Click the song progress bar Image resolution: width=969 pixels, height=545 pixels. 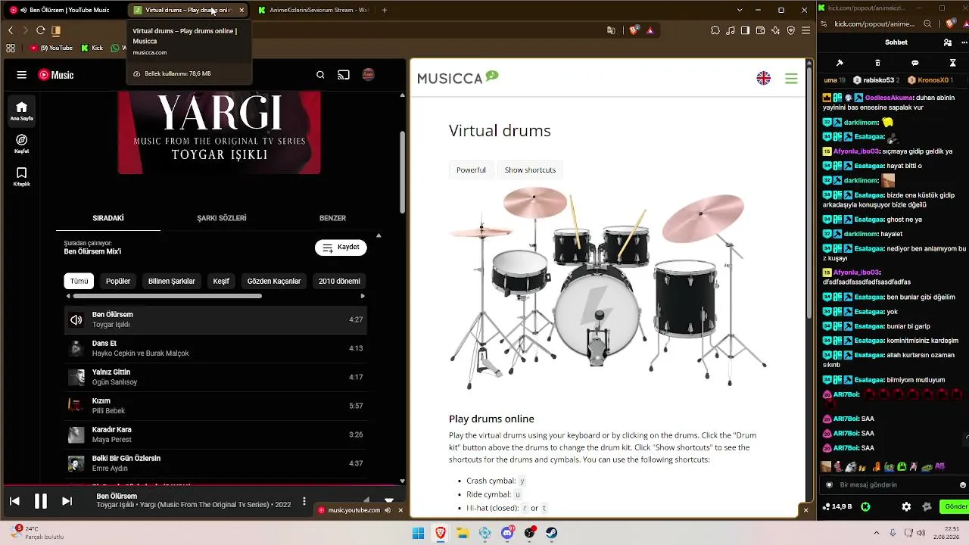click(x=203, y=484)
